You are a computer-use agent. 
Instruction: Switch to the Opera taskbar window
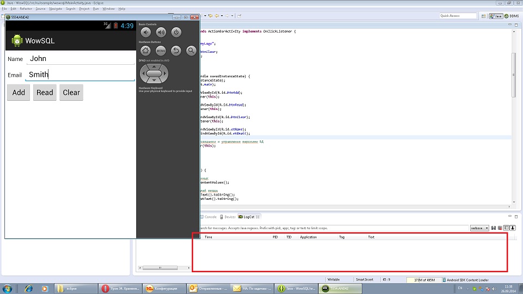point(120,289)
